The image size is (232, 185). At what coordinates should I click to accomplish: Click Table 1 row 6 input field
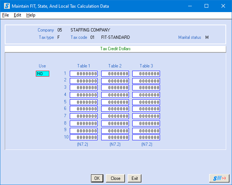[84, 109]
